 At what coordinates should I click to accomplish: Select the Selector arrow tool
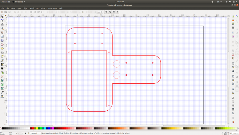point(2,16)
